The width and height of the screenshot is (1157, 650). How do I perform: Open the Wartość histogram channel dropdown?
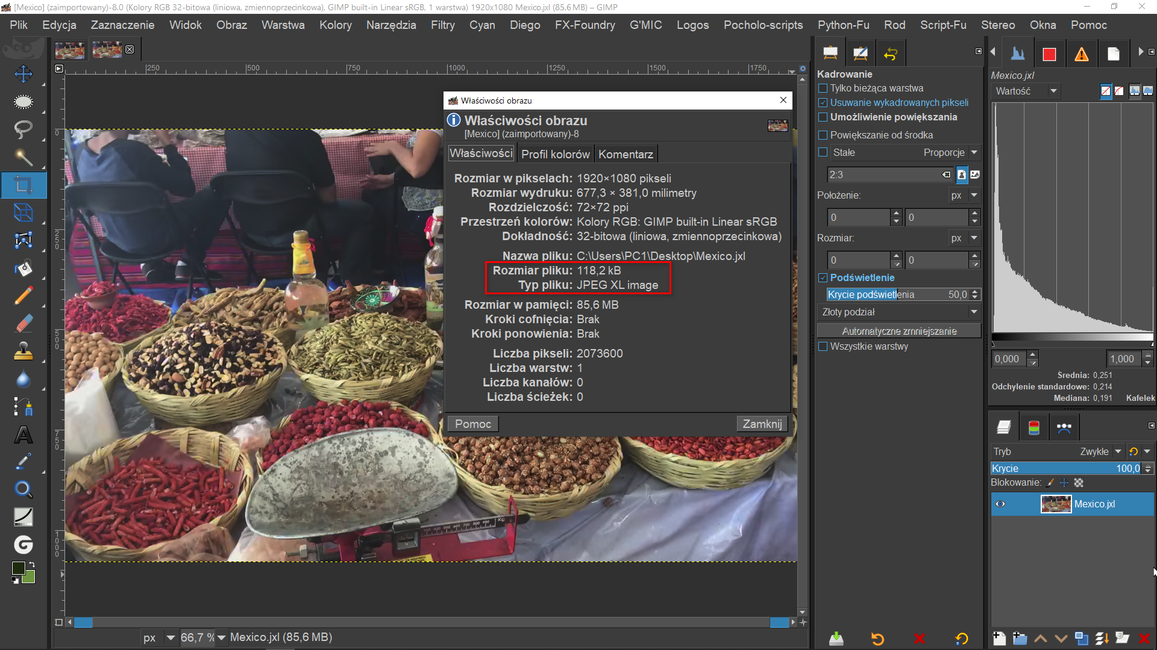1026,91
